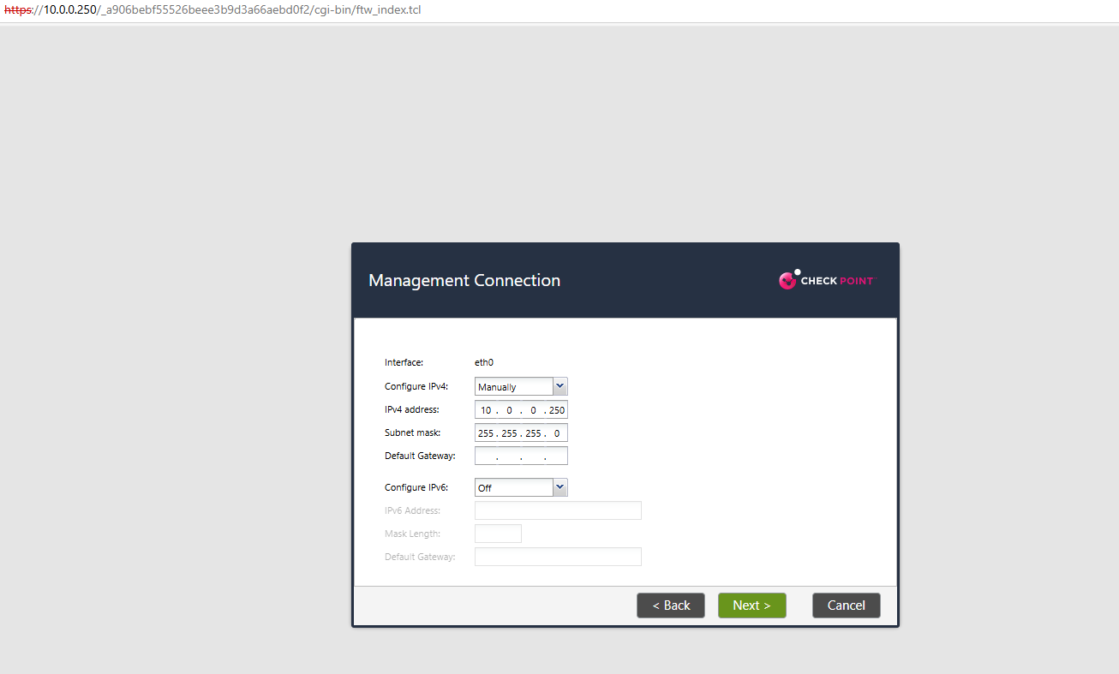The height and width of the screenshot is (674, 1119).
Task: Click the 'IPv4 address:' label
Action: click(412, 410)
